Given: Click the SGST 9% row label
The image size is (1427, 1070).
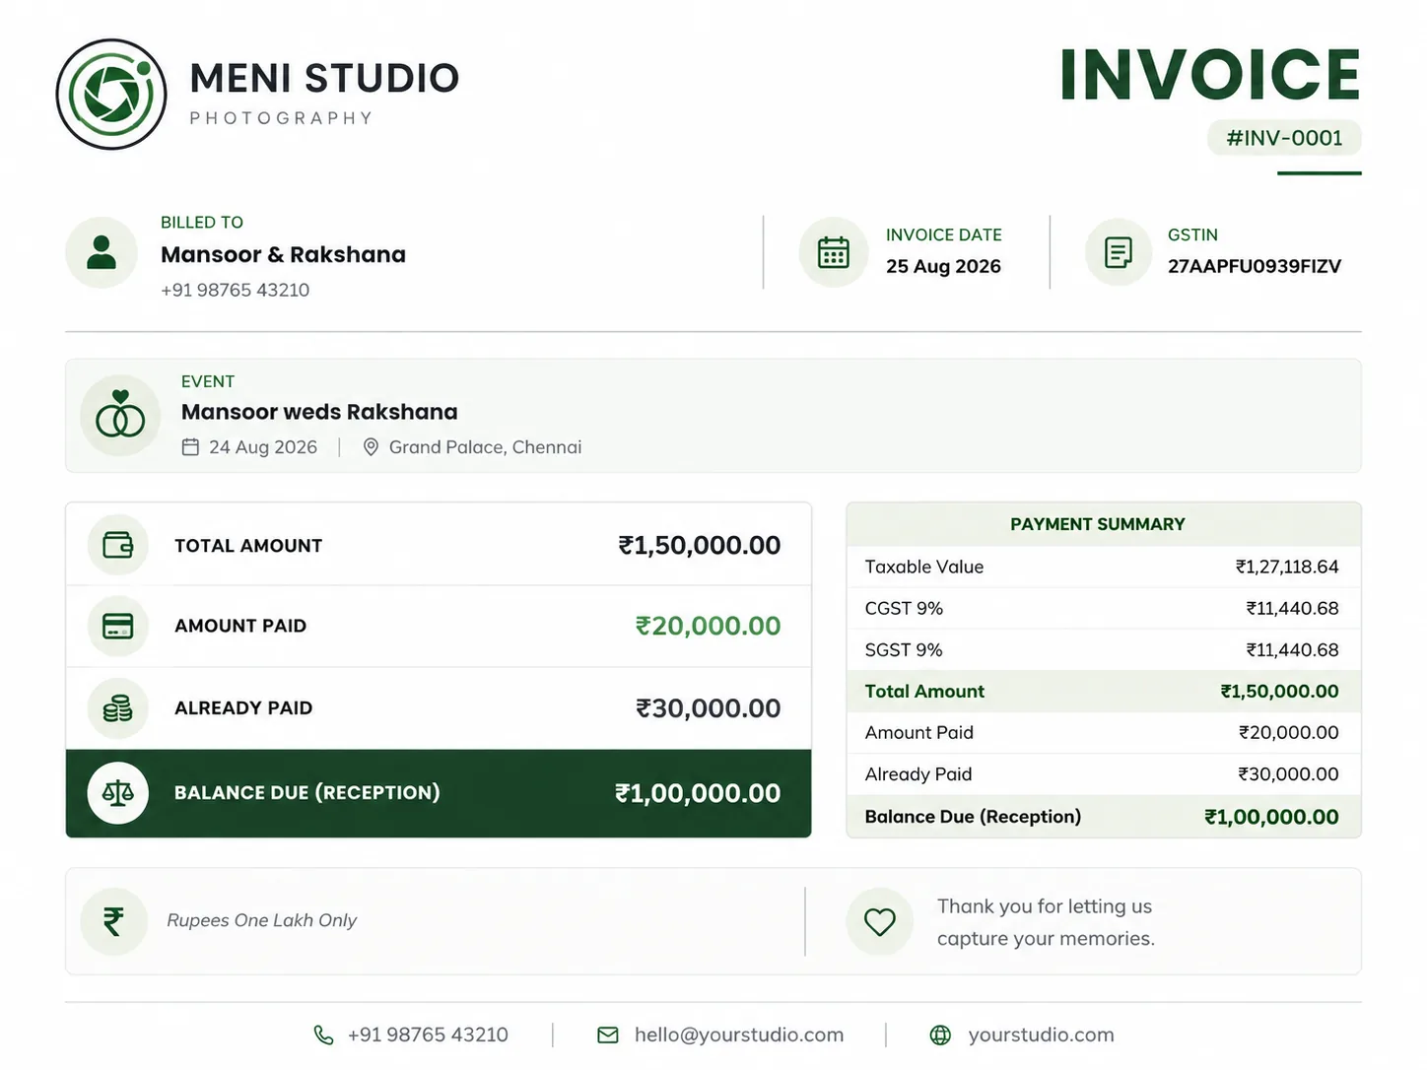Looking at the screenshot, I should coord(904,649).
